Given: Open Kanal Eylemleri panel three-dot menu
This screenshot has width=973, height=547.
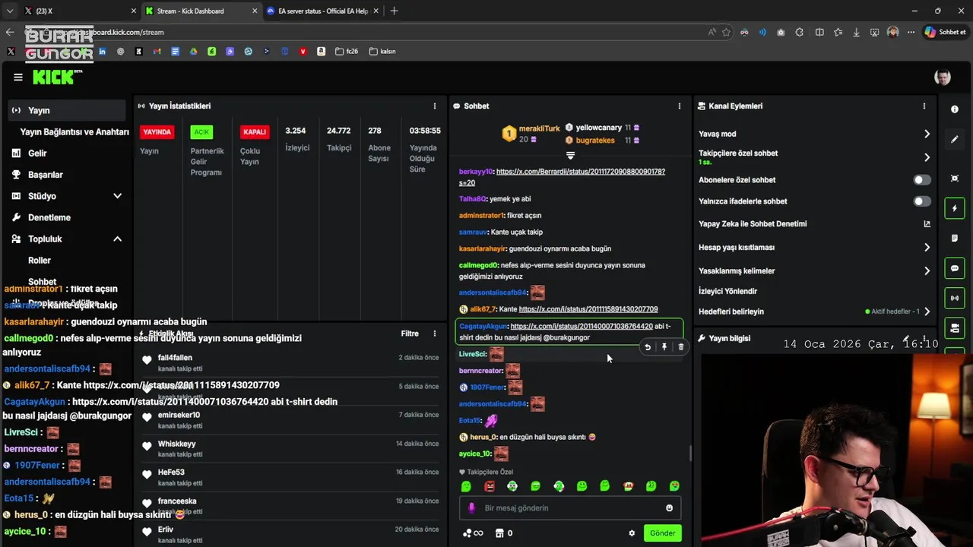Looking at the screenshot, I should pyautogui.click(x=924, y=106).
